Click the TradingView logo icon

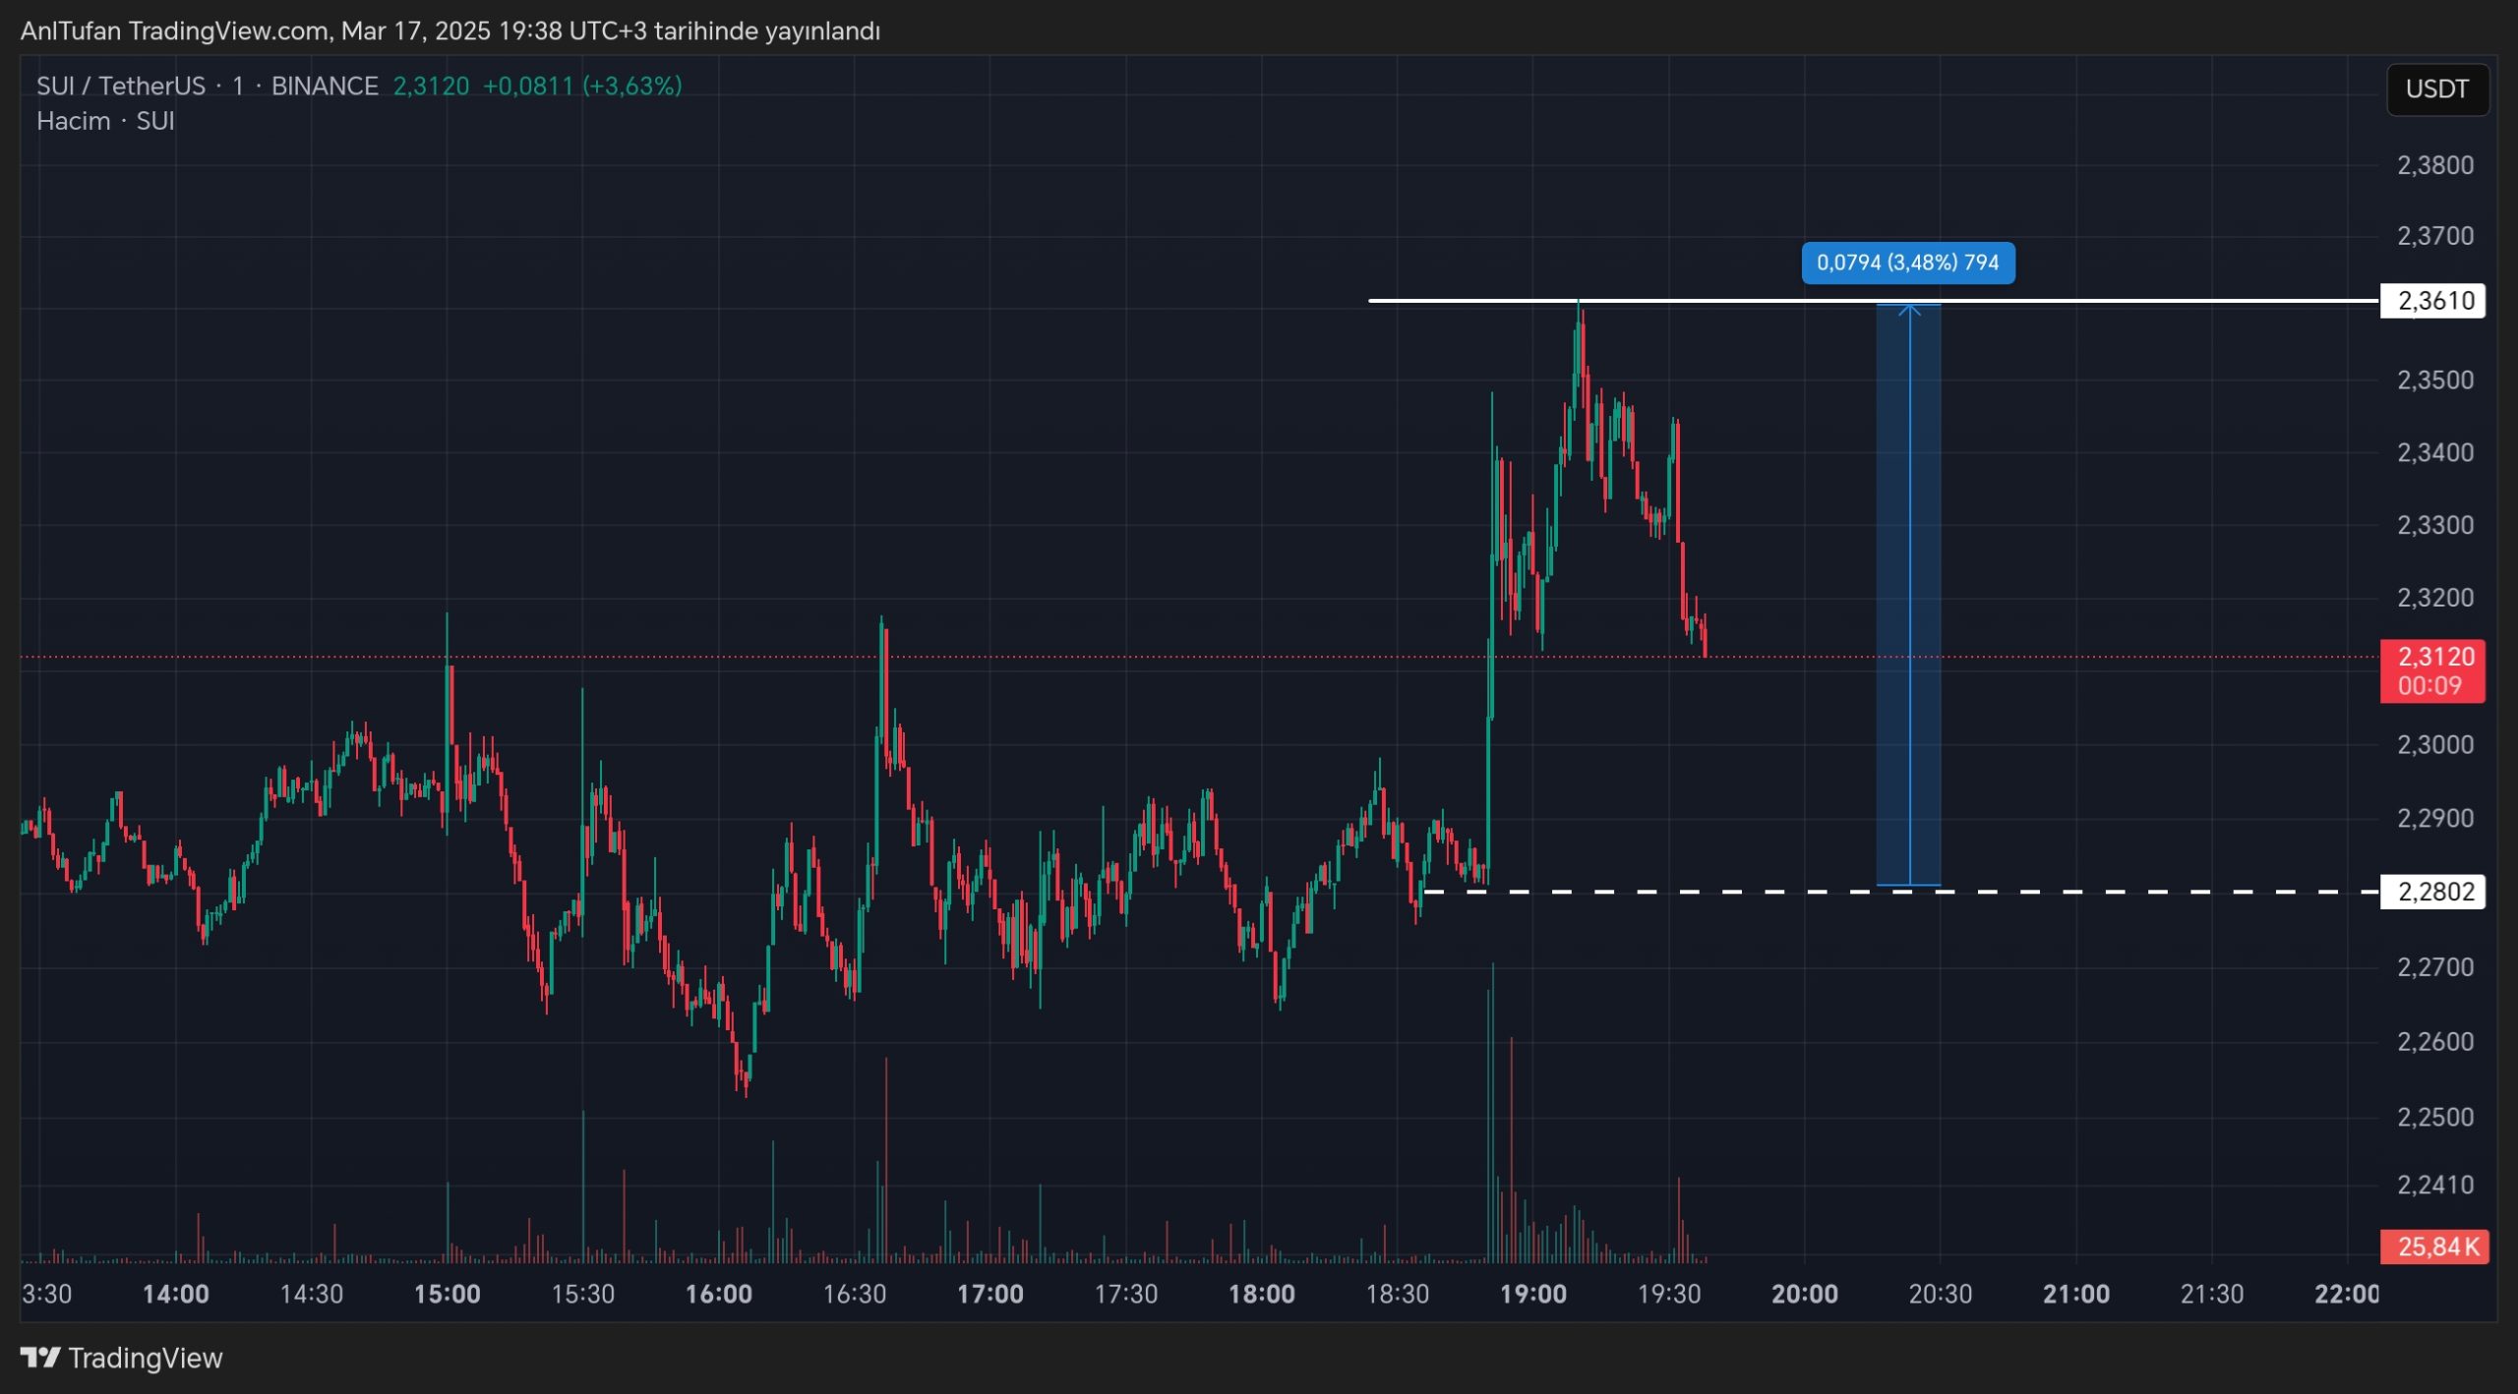[40, 1358]
